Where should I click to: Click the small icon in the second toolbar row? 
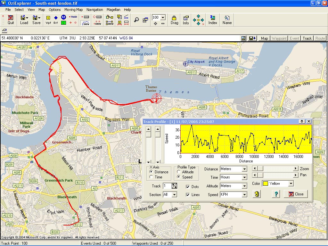pos(4,31)
